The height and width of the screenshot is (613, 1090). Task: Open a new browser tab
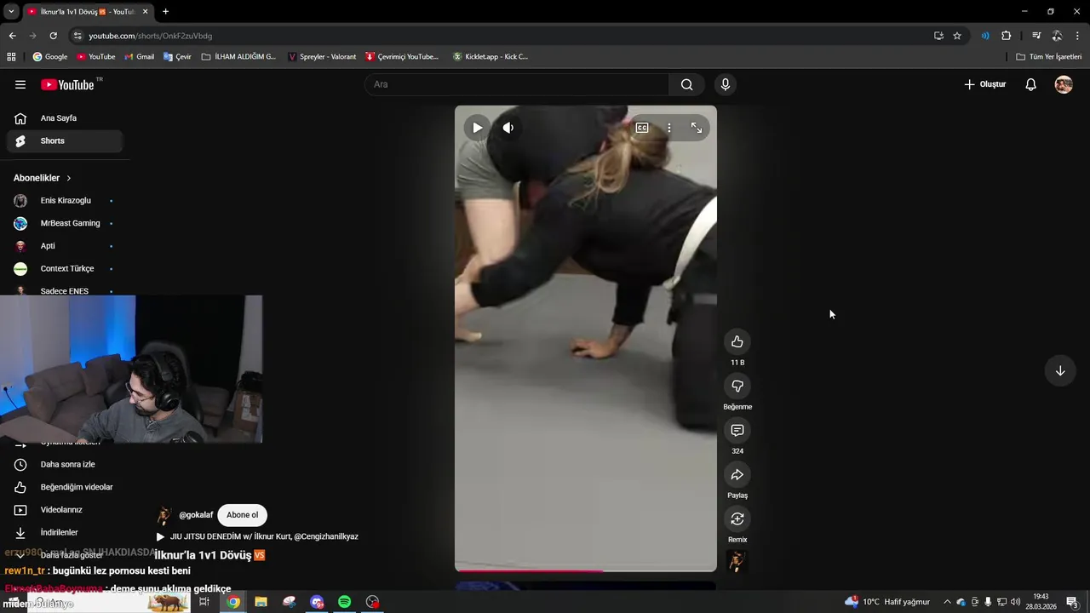tap(165, 12)
